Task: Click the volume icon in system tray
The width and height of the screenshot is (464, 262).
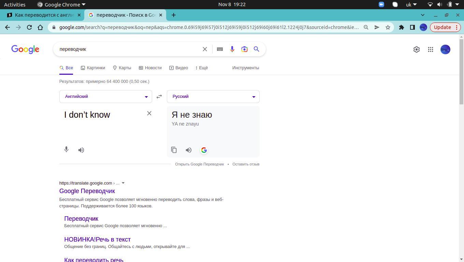Action: (440, 4)
